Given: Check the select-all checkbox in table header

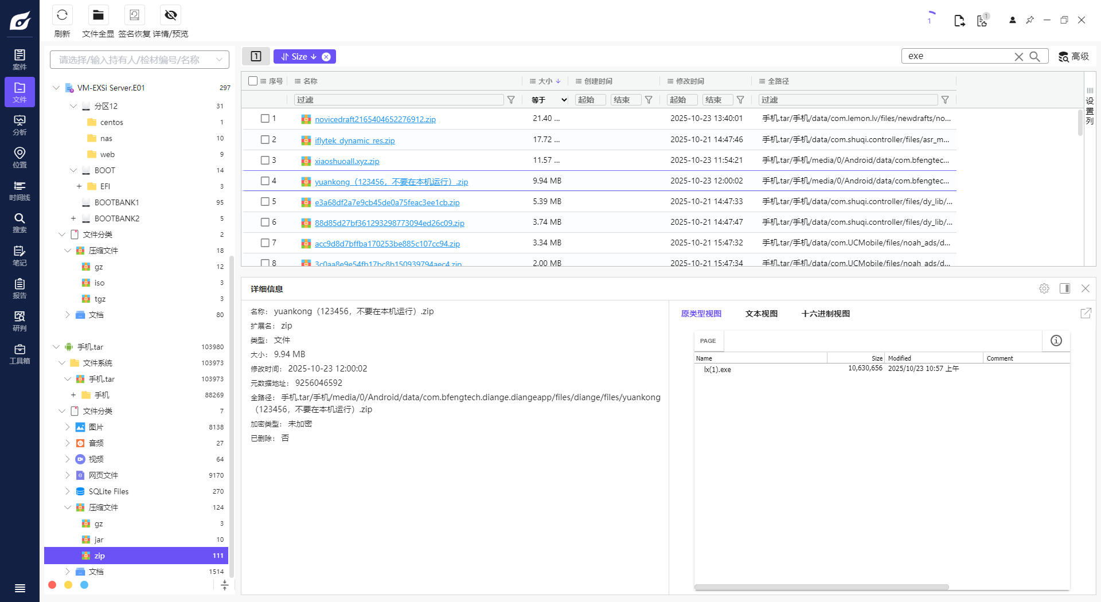Looking at the screenshot, I should pyautogui.click(x=252, y=81).
